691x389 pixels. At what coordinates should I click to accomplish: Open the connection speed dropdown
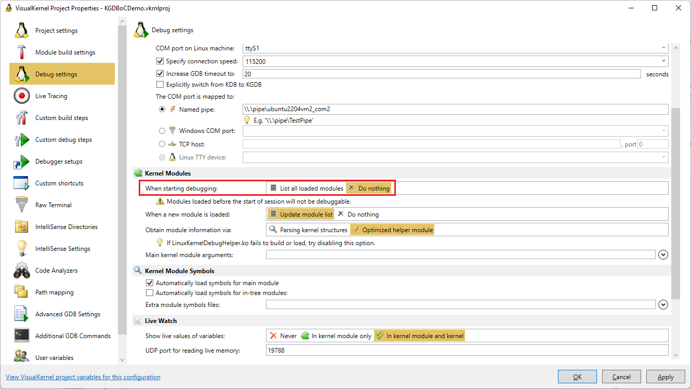tap(663, 61)
